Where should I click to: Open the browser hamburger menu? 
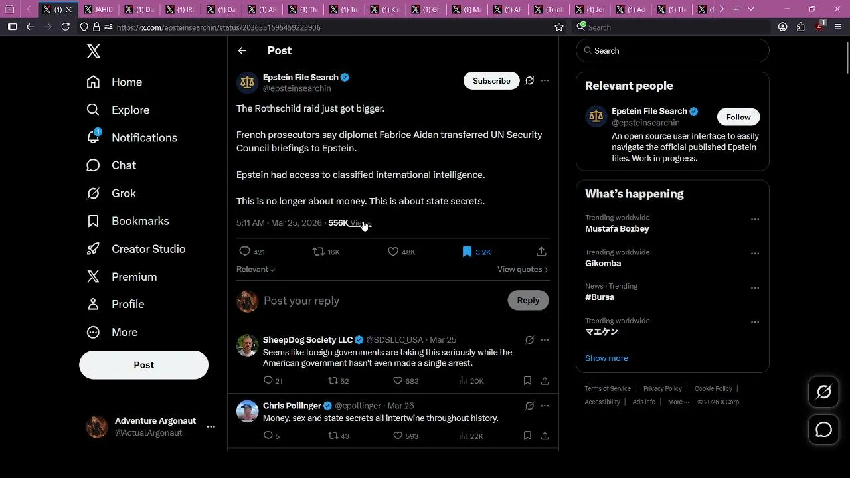(x=838, y=27)
